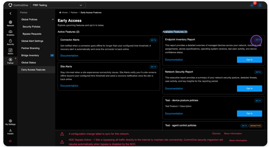Click the notification count badge

[x=255, y=3]
